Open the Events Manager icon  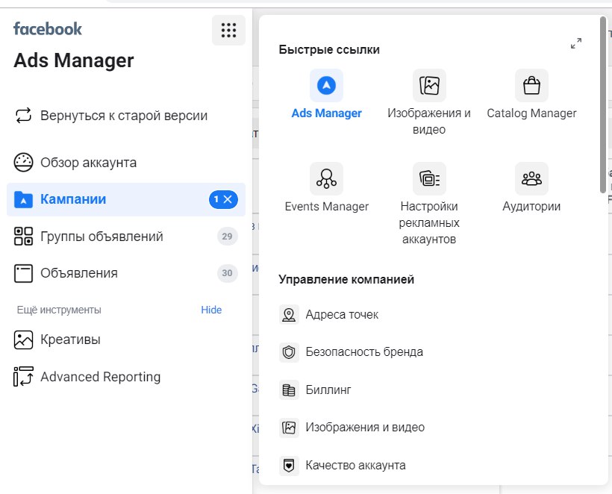pyautogui.click(x=326, y=178)
